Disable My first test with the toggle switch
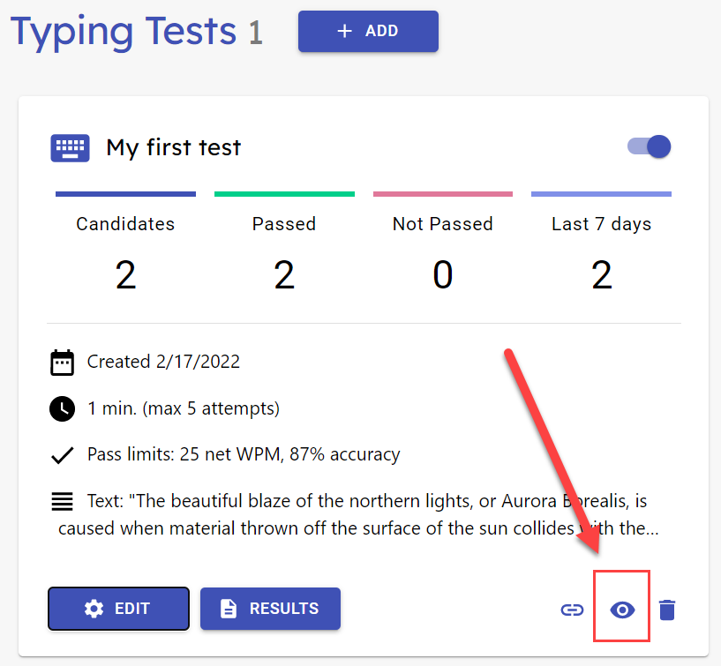This screenshot has height=666, width=721. click(648, 146)
